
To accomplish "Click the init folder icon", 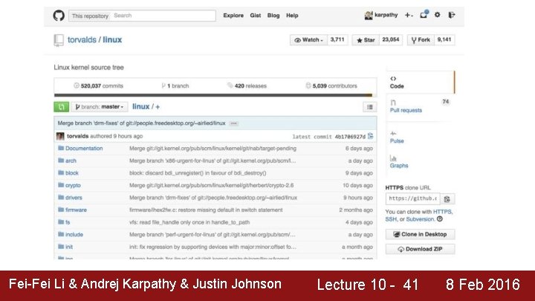I will coord(61,247).
